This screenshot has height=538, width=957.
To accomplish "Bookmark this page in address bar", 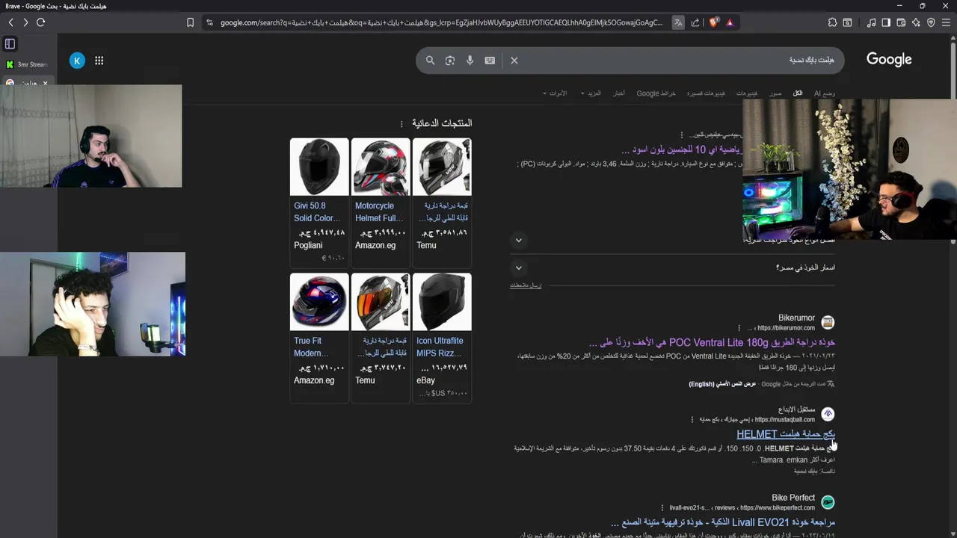I will [x=190, y=22].
